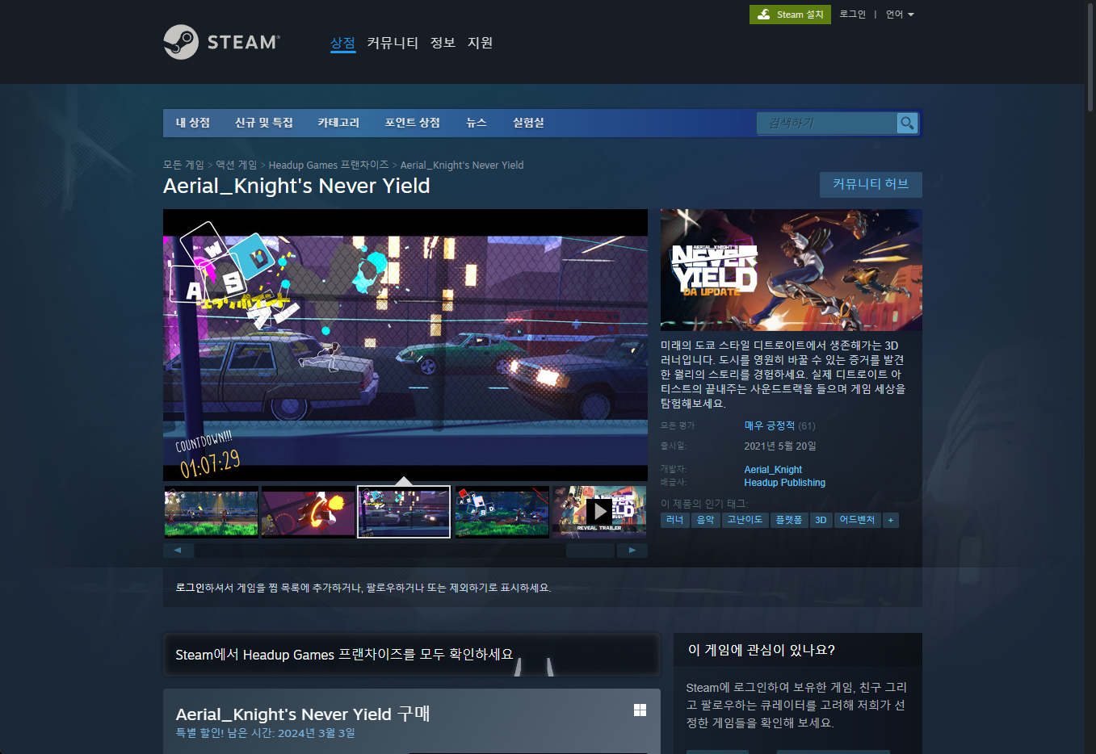Click the 3D tag
The height and width of the screenshot is (754, 1096).
point(821,520)
